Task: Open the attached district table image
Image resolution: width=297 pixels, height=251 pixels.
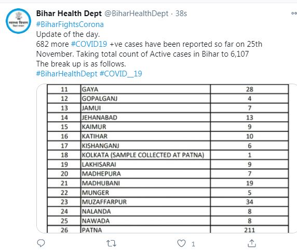Action: tap(167, 158)
